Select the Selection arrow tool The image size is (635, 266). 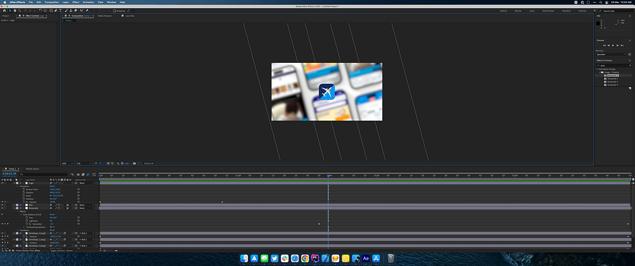point(10,11)
